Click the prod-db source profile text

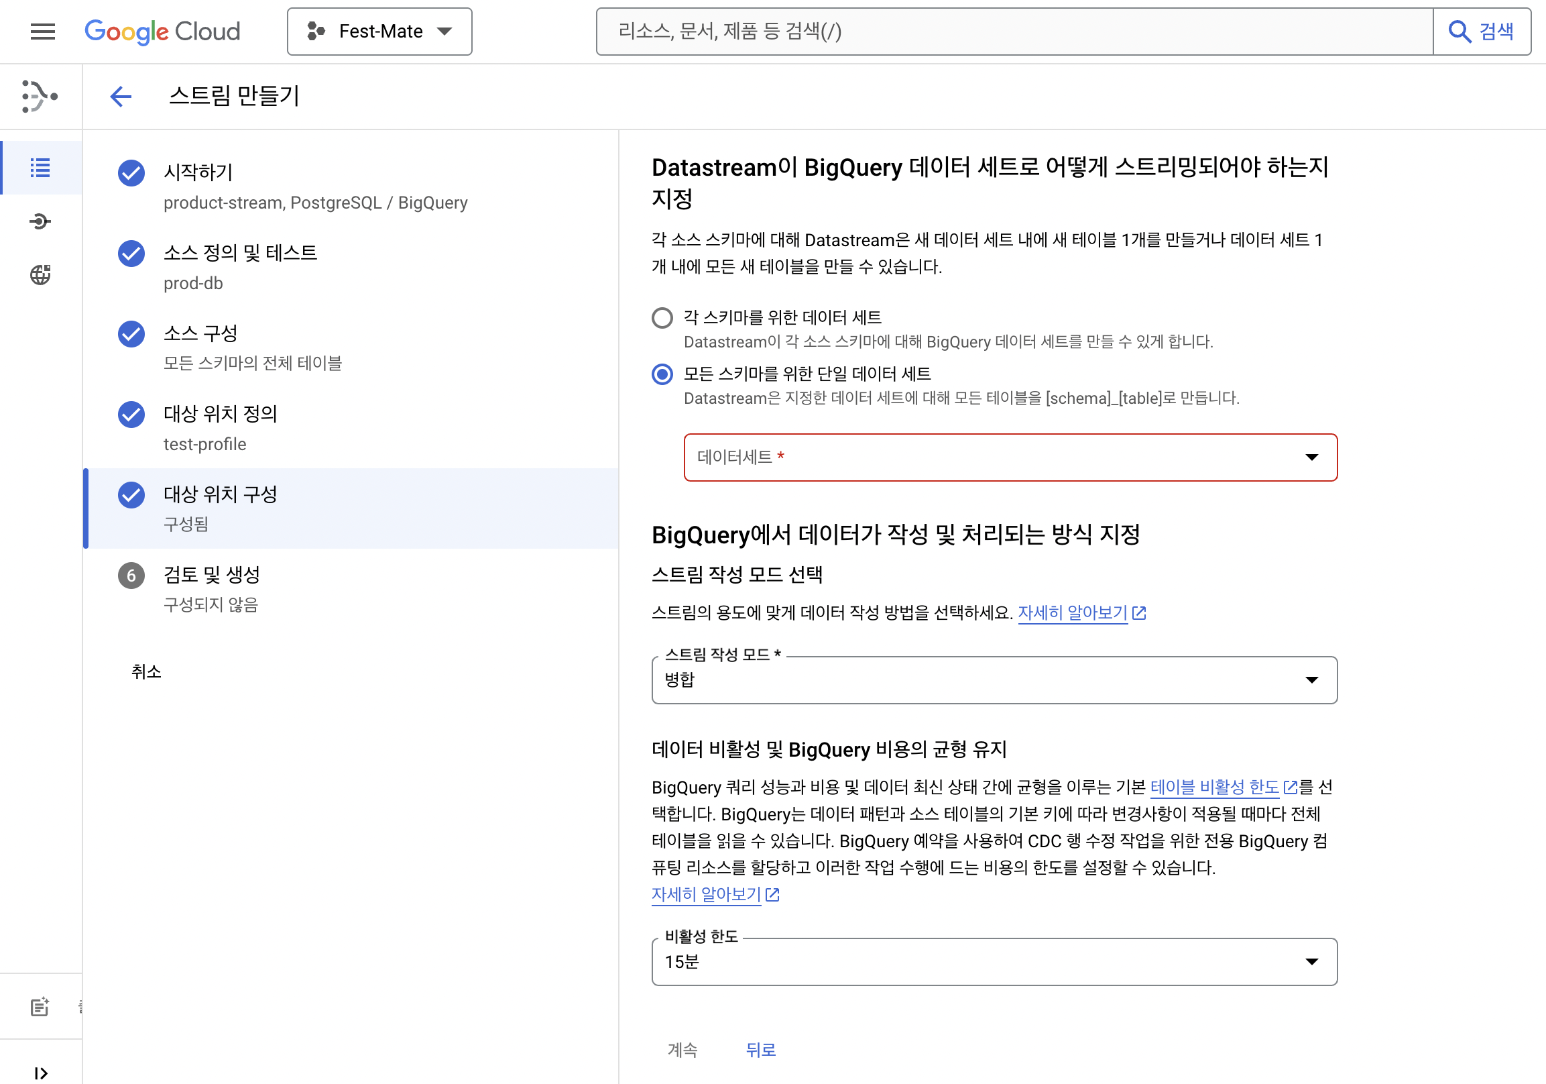(x=192, y=283)
